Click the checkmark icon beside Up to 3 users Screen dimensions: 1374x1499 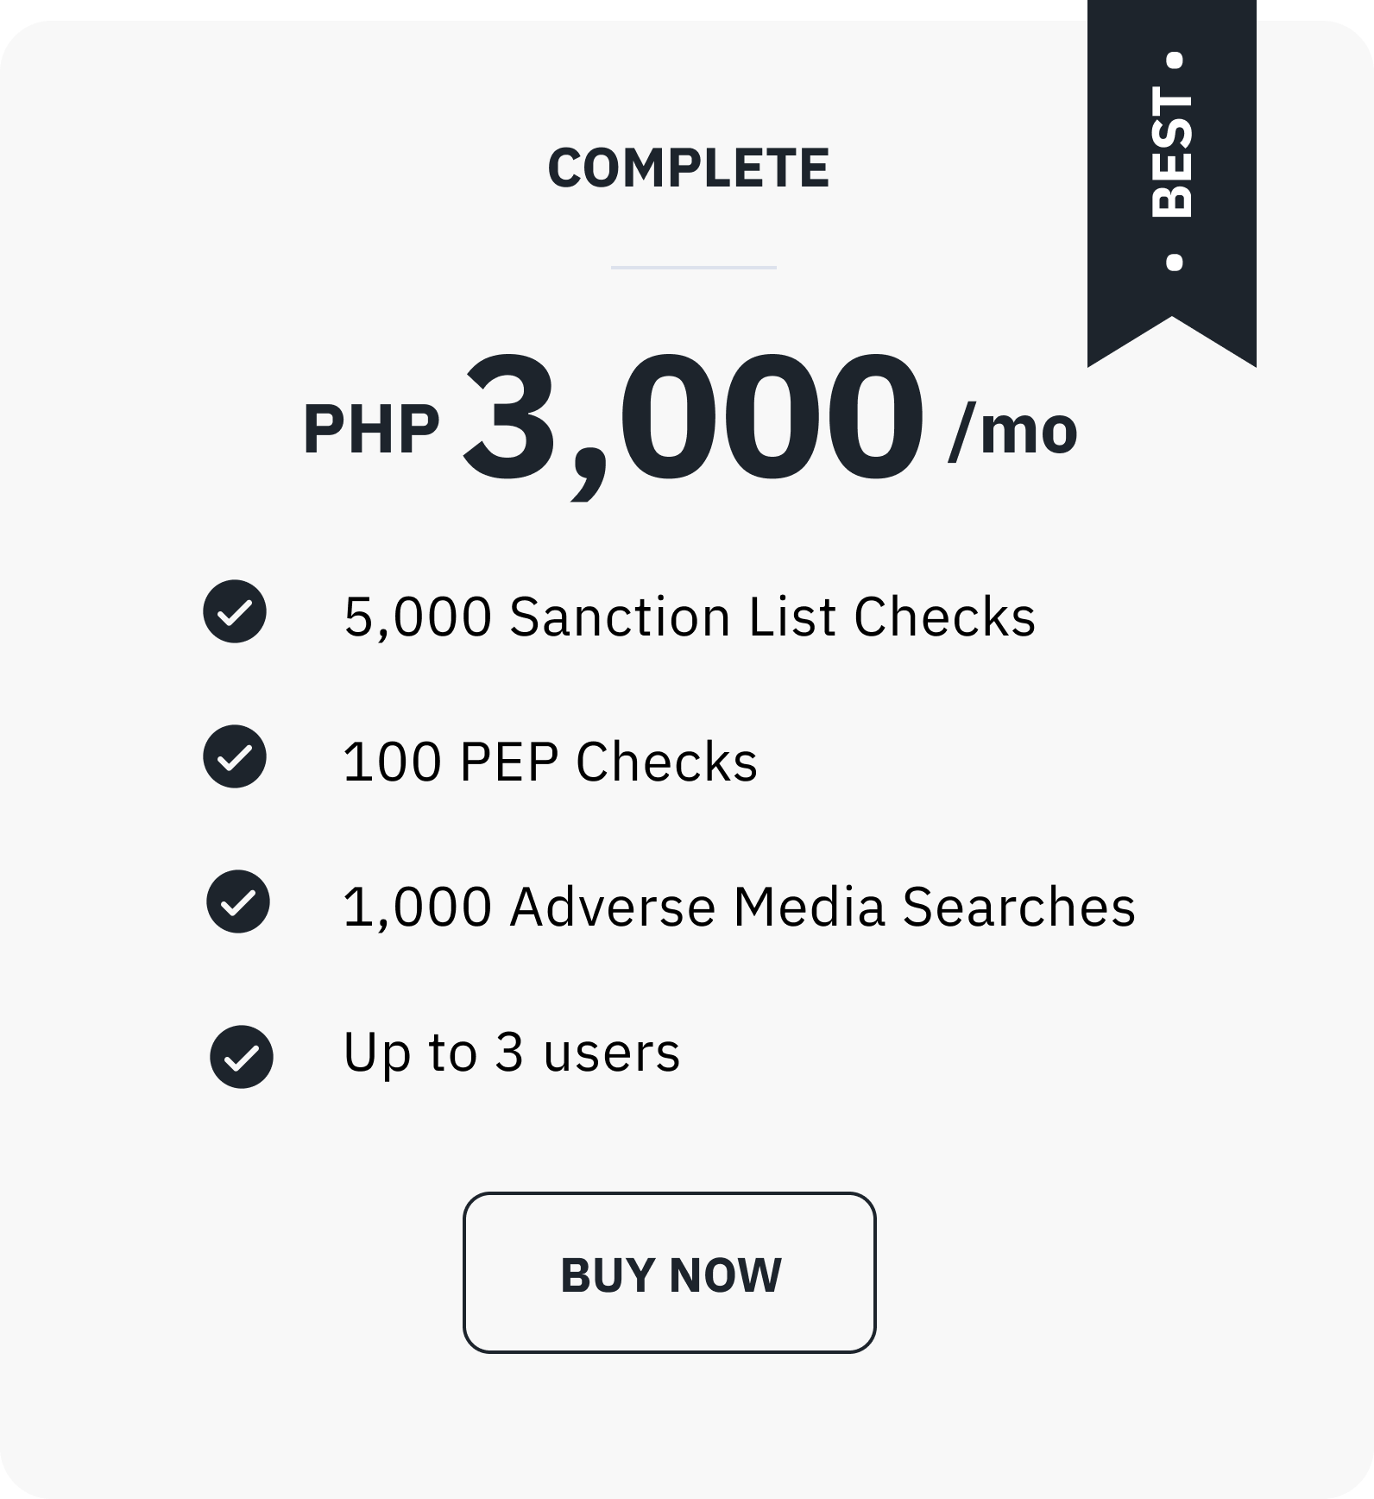242,1057
